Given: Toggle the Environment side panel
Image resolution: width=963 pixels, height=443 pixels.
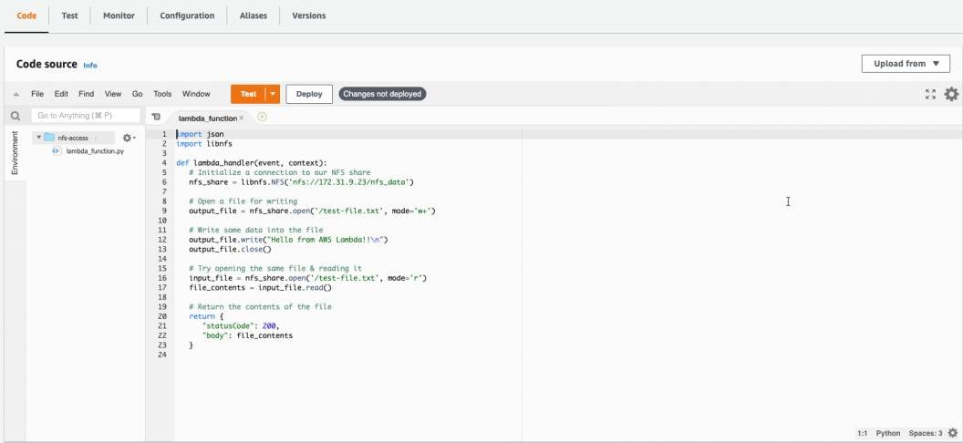Looking at the screenshot, I should click(15, 152).
